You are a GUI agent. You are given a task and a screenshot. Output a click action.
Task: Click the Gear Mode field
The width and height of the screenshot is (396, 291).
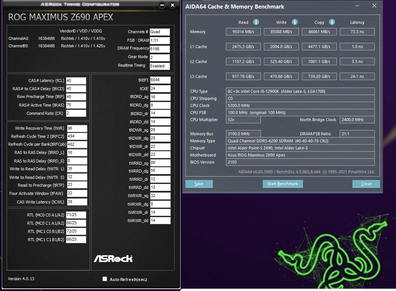160,58
